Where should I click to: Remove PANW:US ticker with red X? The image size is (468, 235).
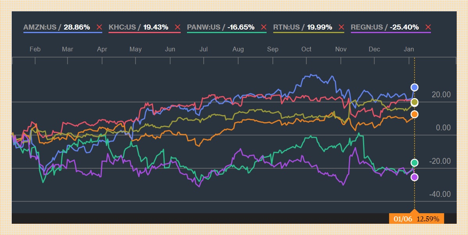click(264, 27)
